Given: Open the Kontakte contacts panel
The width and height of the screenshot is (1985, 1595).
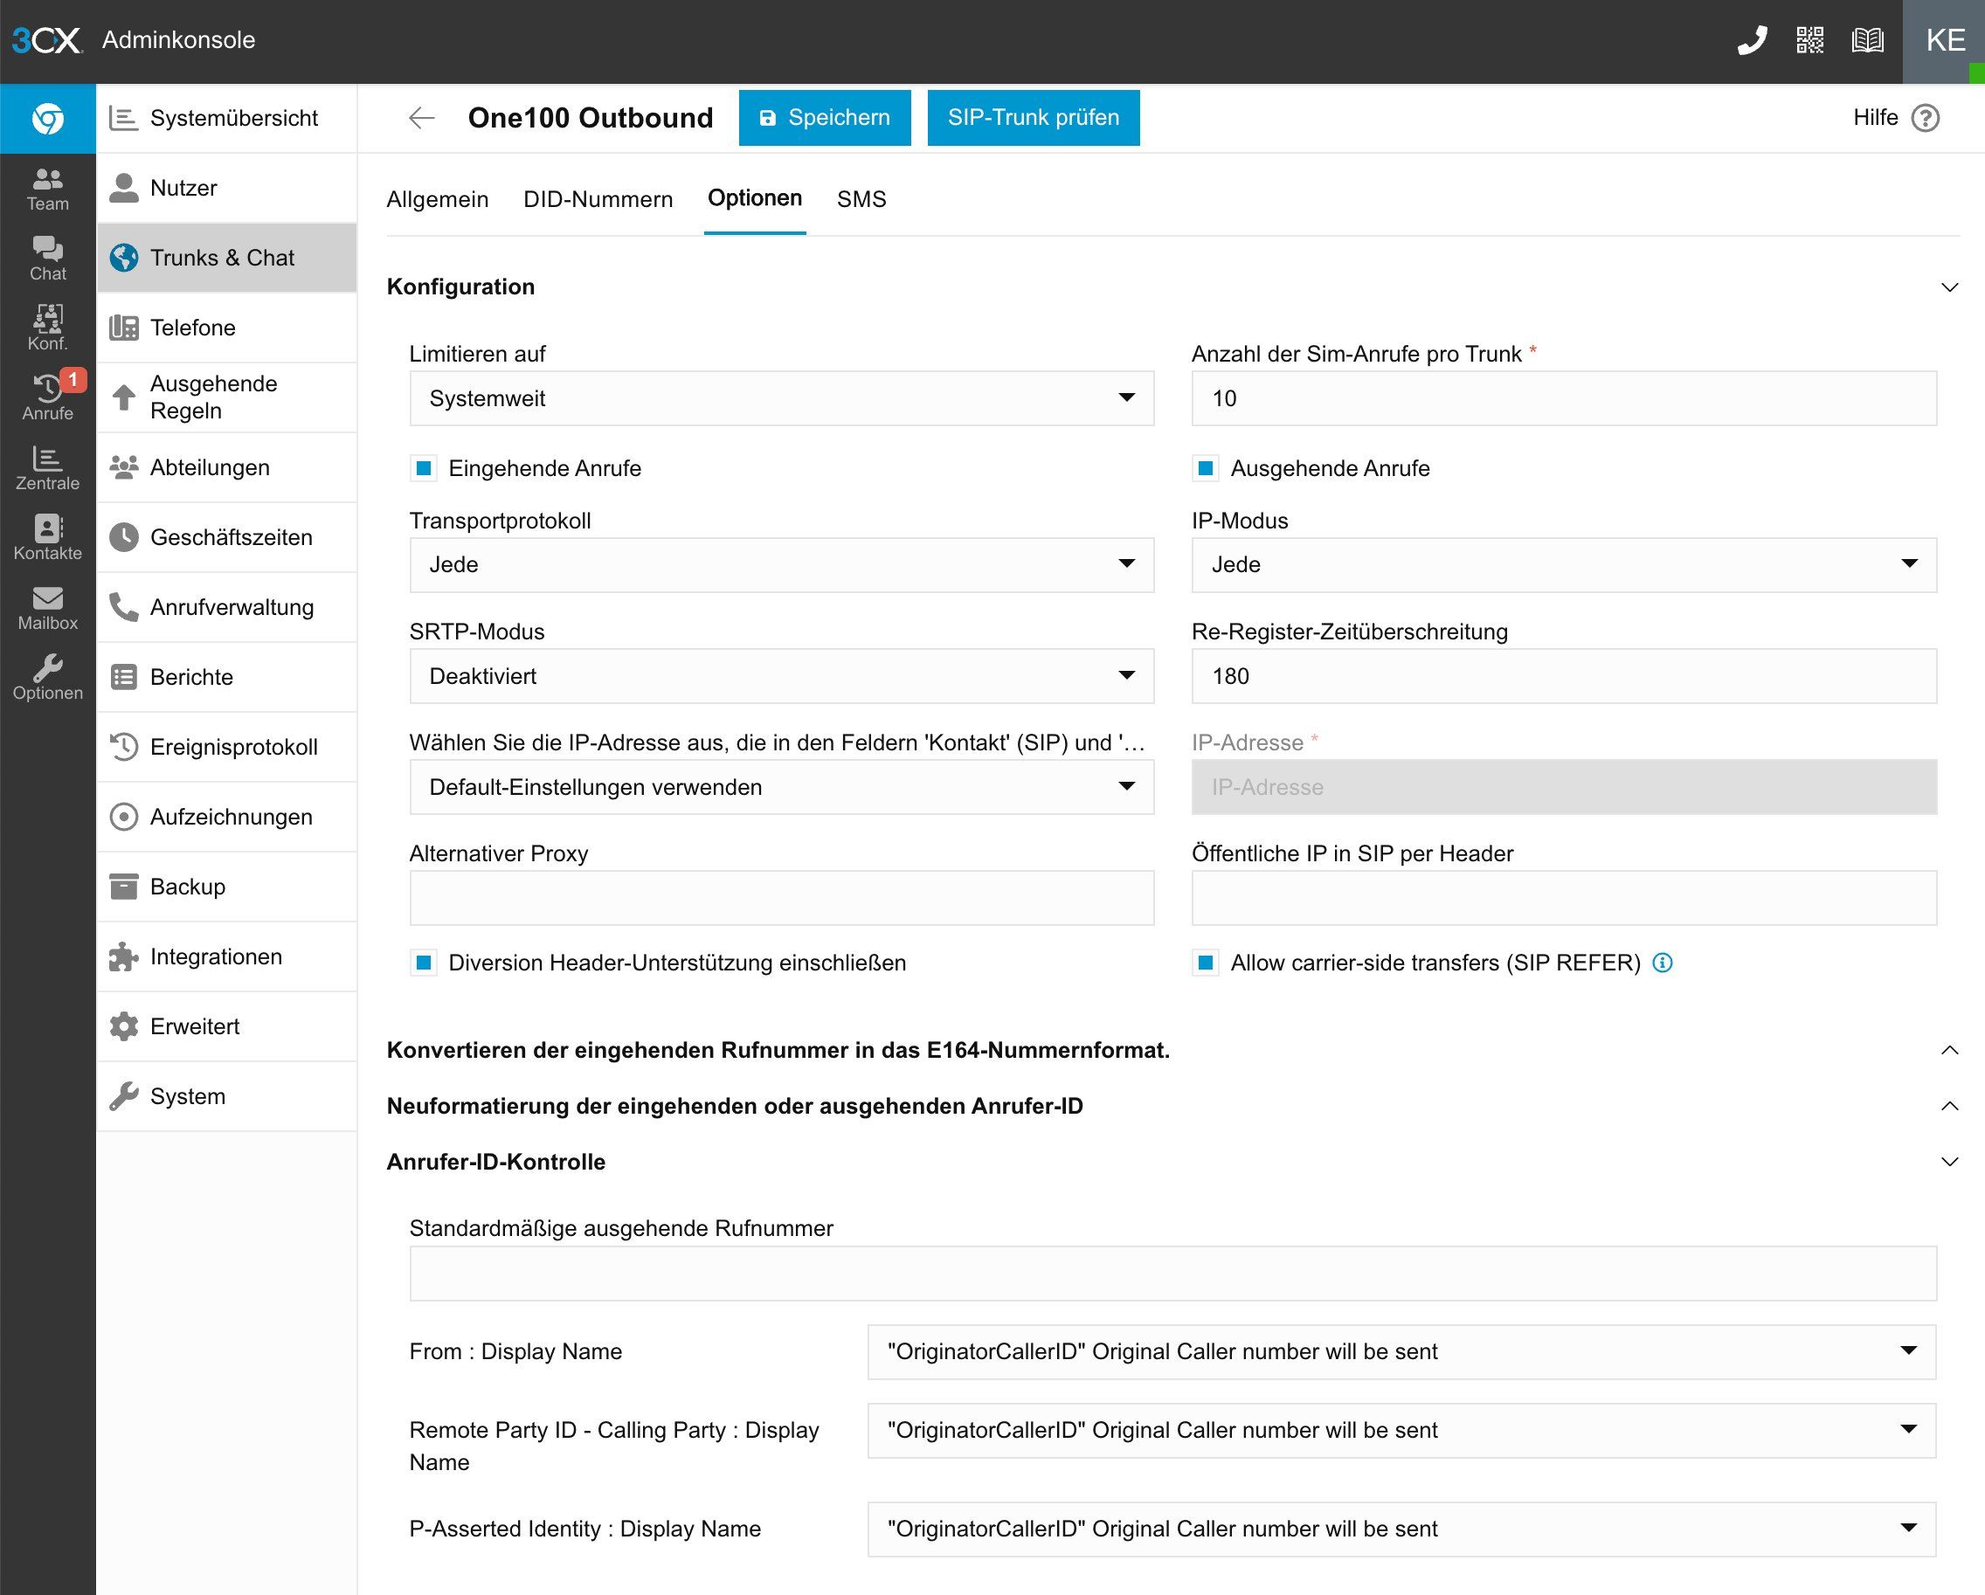Looking at the screenshot, I should (x=48, y=539).
